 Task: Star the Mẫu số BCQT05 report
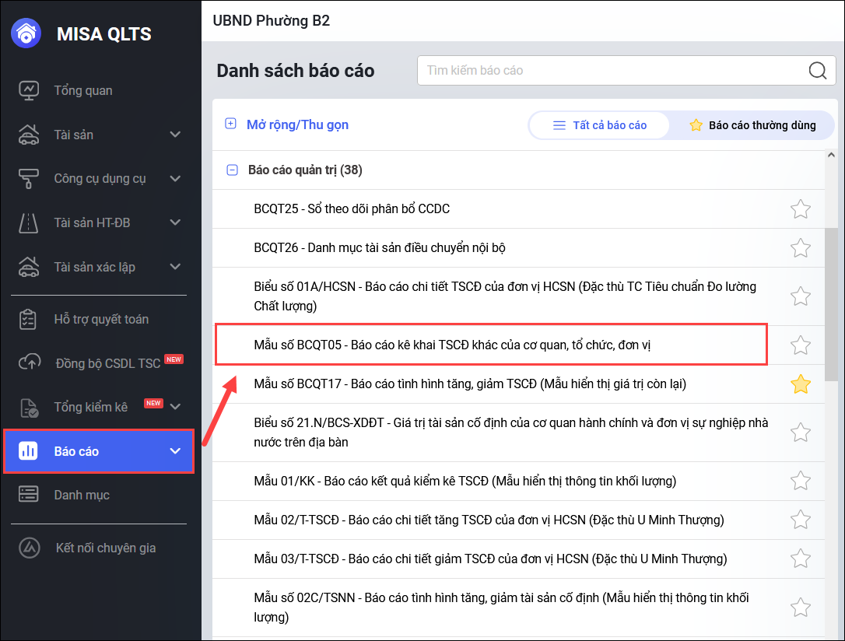tap(801, 345)
